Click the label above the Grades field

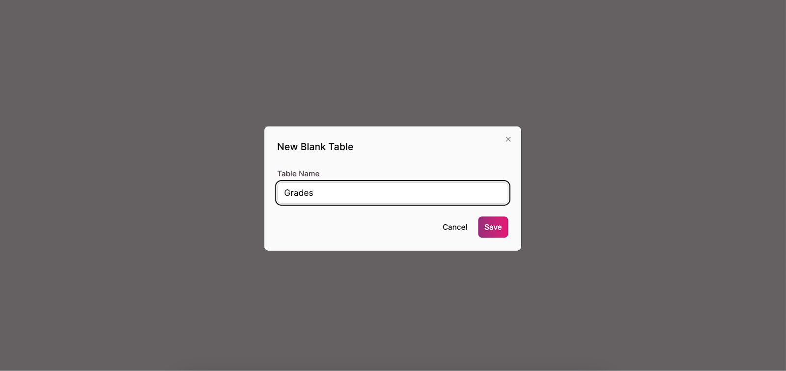[298, 174]
